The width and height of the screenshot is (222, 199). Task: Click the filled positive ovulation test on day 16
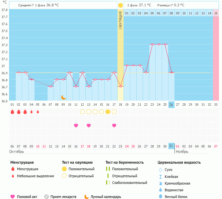[108, 112]
